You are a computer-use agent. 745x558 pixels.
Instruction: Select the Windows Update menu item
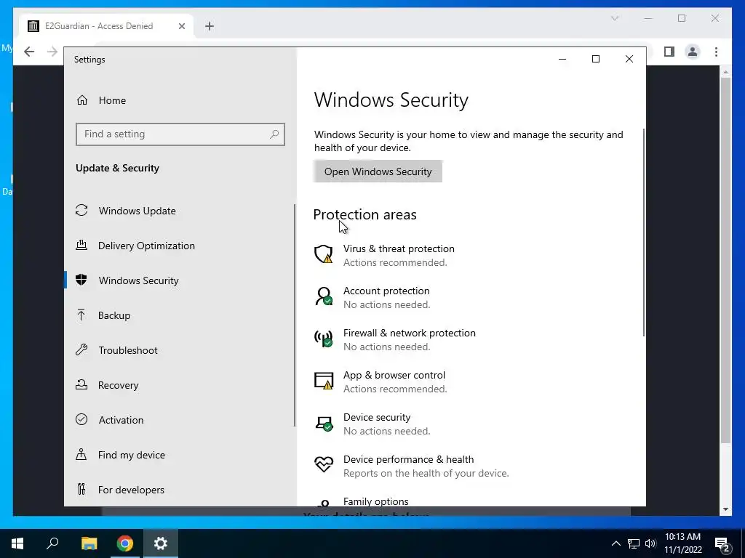(x=180, y=210)
